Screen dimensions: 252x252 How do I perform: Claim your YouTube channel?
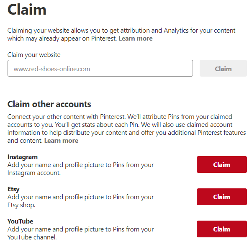click(221, 229)
